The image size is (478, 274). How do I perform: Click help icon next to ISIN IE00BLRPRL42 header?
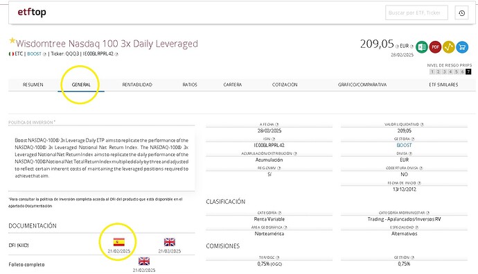coord(116,54)
